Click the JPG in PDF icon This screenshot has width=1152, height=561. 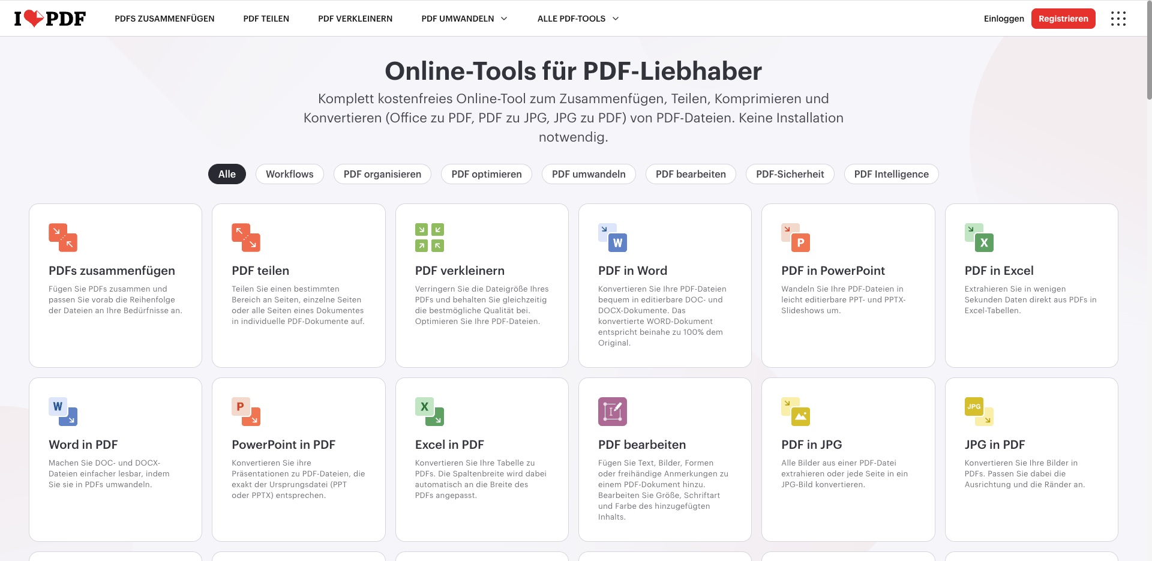click(x=979, y=412)
